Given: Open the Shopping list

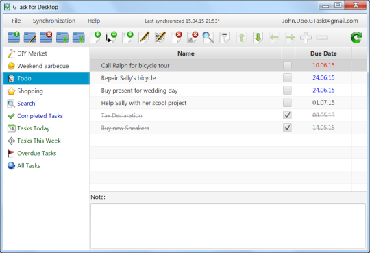Looking at the screenshot, I should tap(47, 91).
